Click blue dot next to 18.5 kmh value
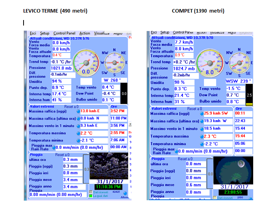Screen dimensions: 263x212 click(201, 129)
